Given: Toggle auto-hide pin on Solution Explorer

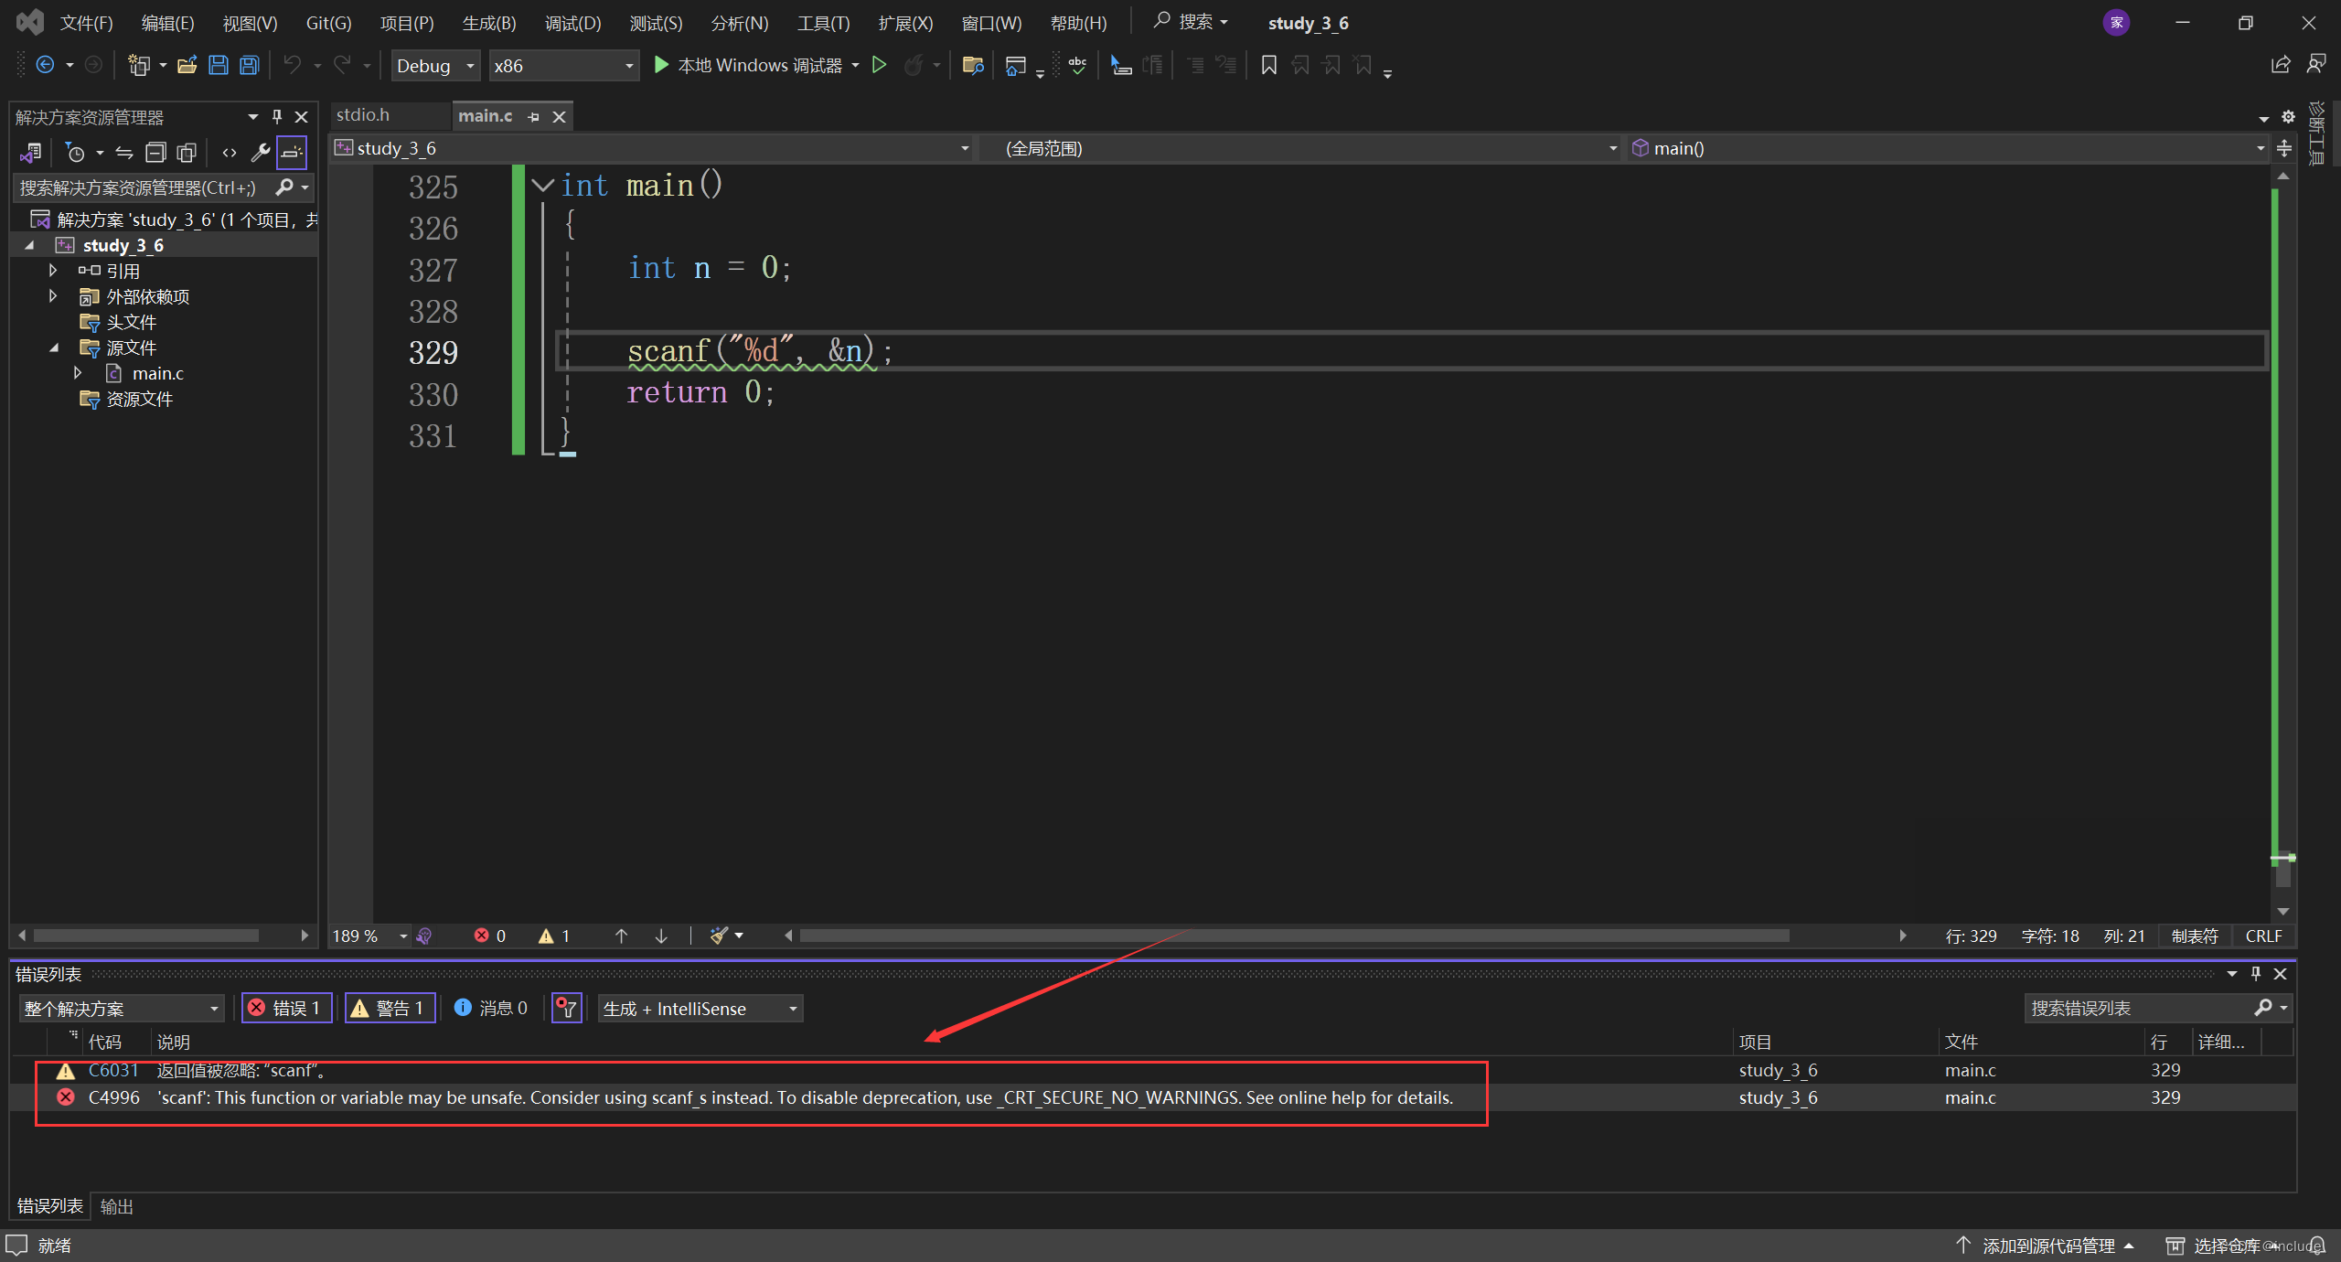Looking at the screenshot, I should 277,117.
